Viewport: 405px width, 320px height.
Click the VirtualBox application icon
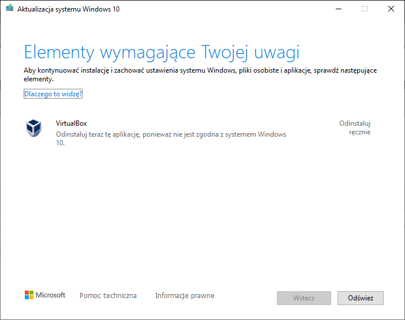click(x=33, y=128)
